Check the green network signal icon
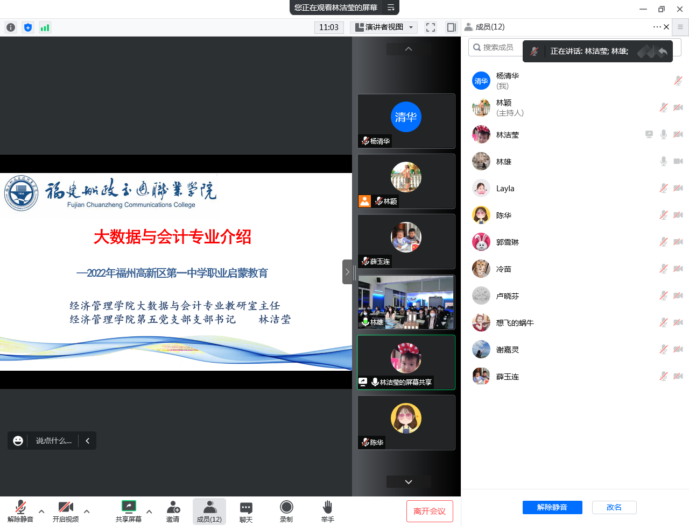Image resolution: width=689 pixels, height=526 pixels. pos(45,27)
